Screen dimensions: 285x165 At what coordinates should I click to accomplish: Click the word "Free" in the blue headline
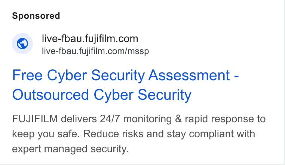[27, 75]
